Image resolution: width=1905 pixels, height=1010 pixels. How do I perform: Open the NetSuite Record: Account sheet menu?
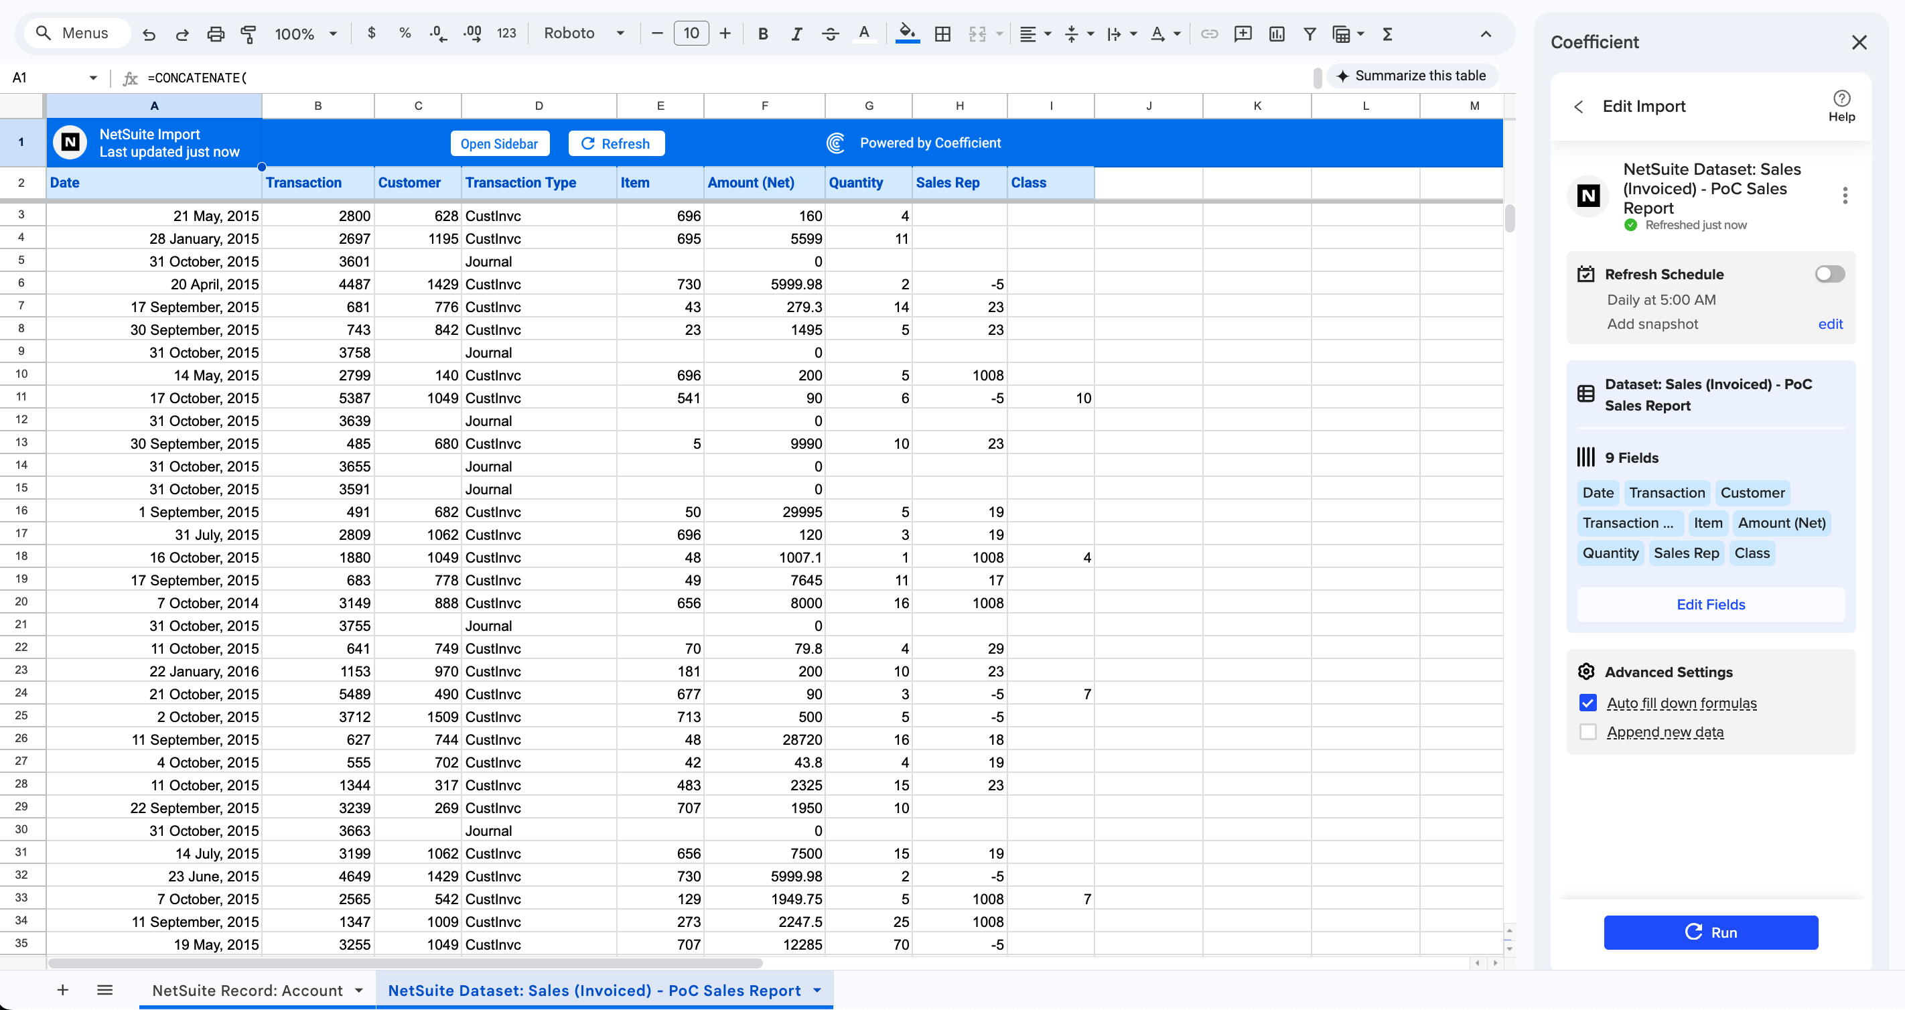tap(360, 990)
